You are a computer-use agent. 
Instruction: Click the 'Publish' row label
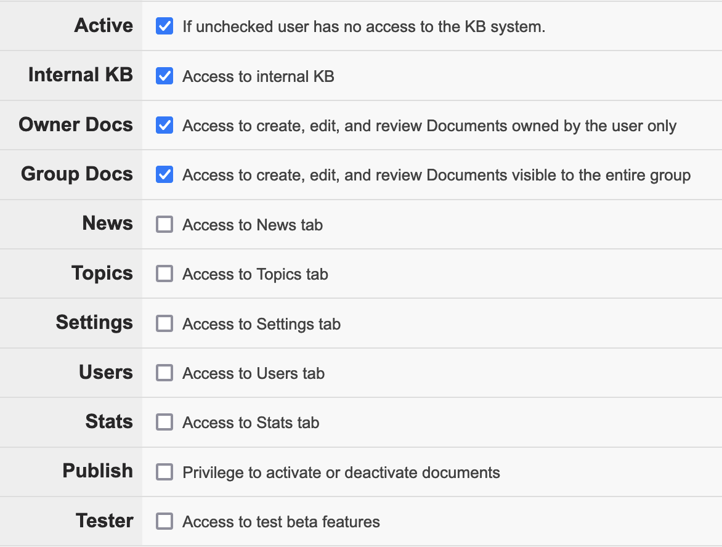click(x=97, y=471)
